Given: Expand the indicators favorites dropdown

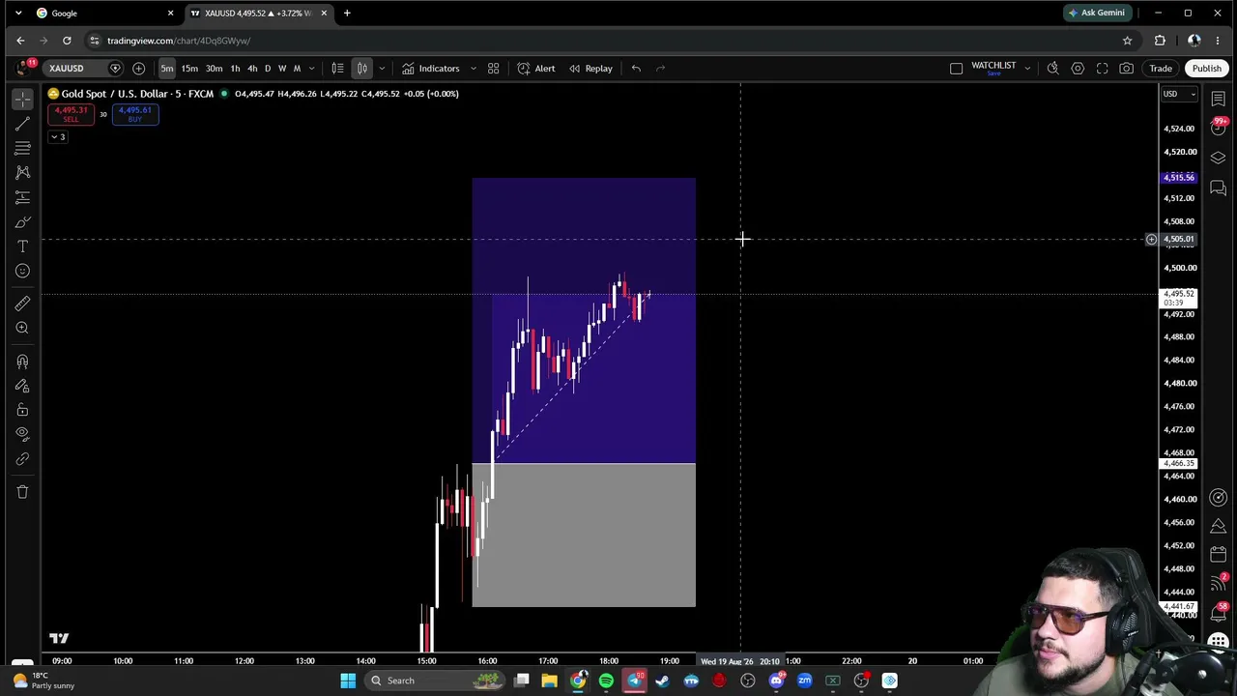Looking at the screenshot, I should (x=473, y=69).
